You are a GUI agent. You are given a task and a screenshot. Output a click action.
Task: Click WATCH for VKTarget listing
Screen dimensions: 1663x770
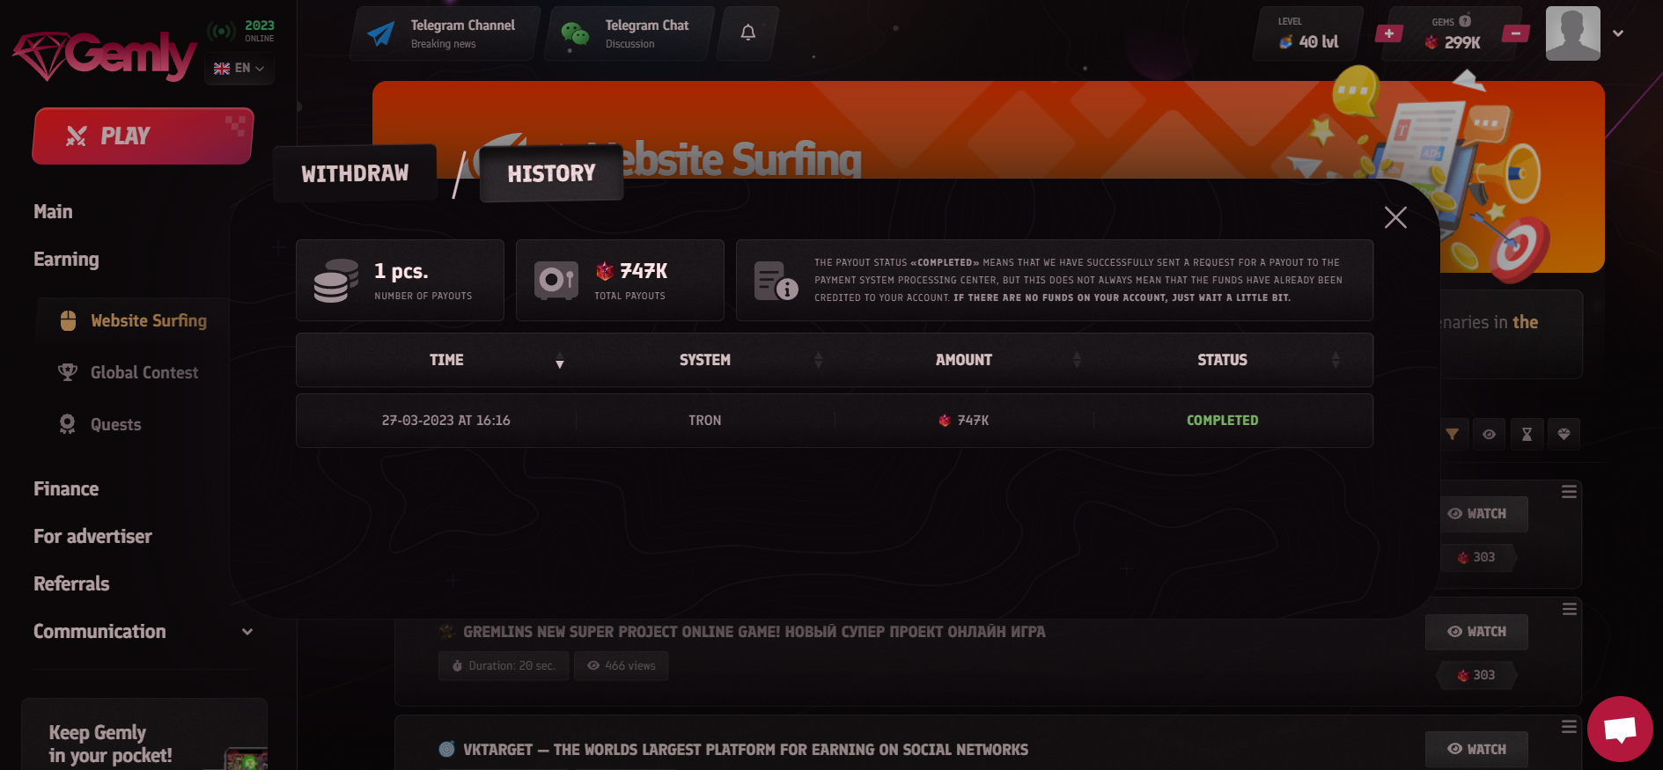(x=1477, y=750)
